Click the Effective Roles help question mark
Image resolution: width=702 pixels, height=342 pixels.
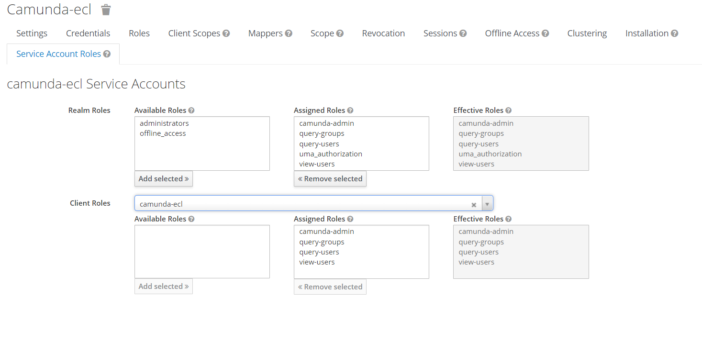point(509,110)
